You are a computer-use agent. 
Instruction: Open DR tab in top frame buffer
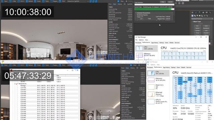point(125,4)
